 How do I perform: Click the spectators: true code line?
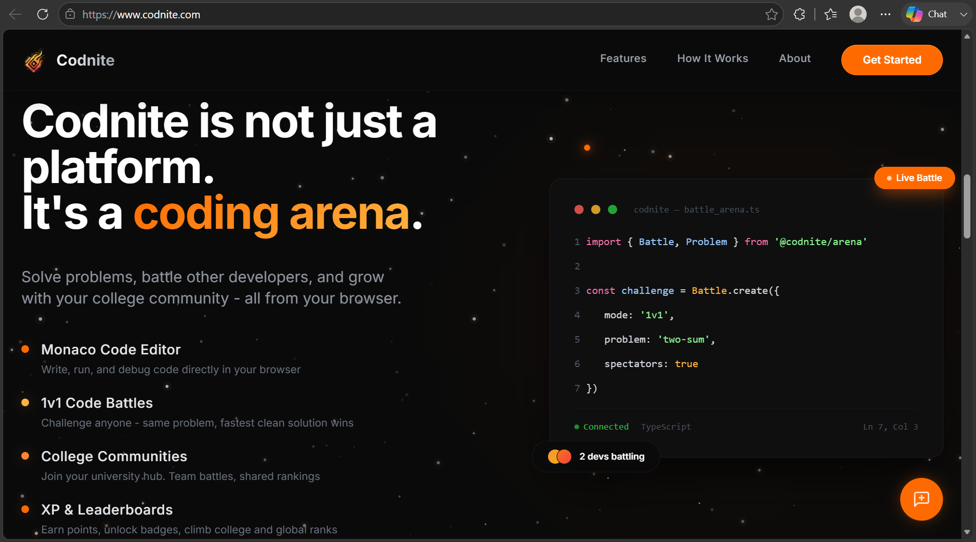coord(651,364)
